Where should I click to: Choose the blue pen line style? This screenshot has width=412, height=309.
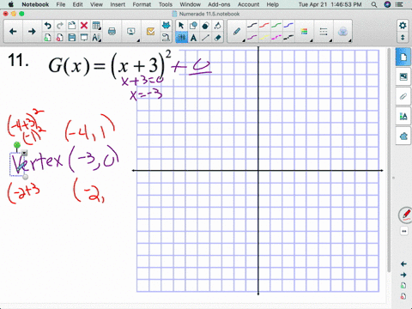(288, 26)
